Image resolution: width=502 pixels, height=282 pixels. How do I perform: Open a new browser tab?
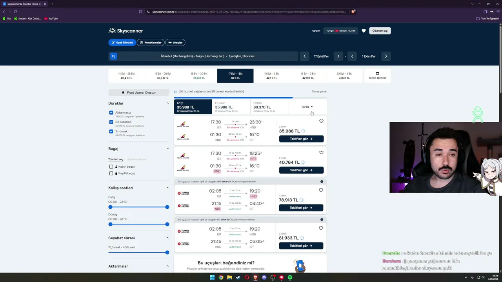52,4
